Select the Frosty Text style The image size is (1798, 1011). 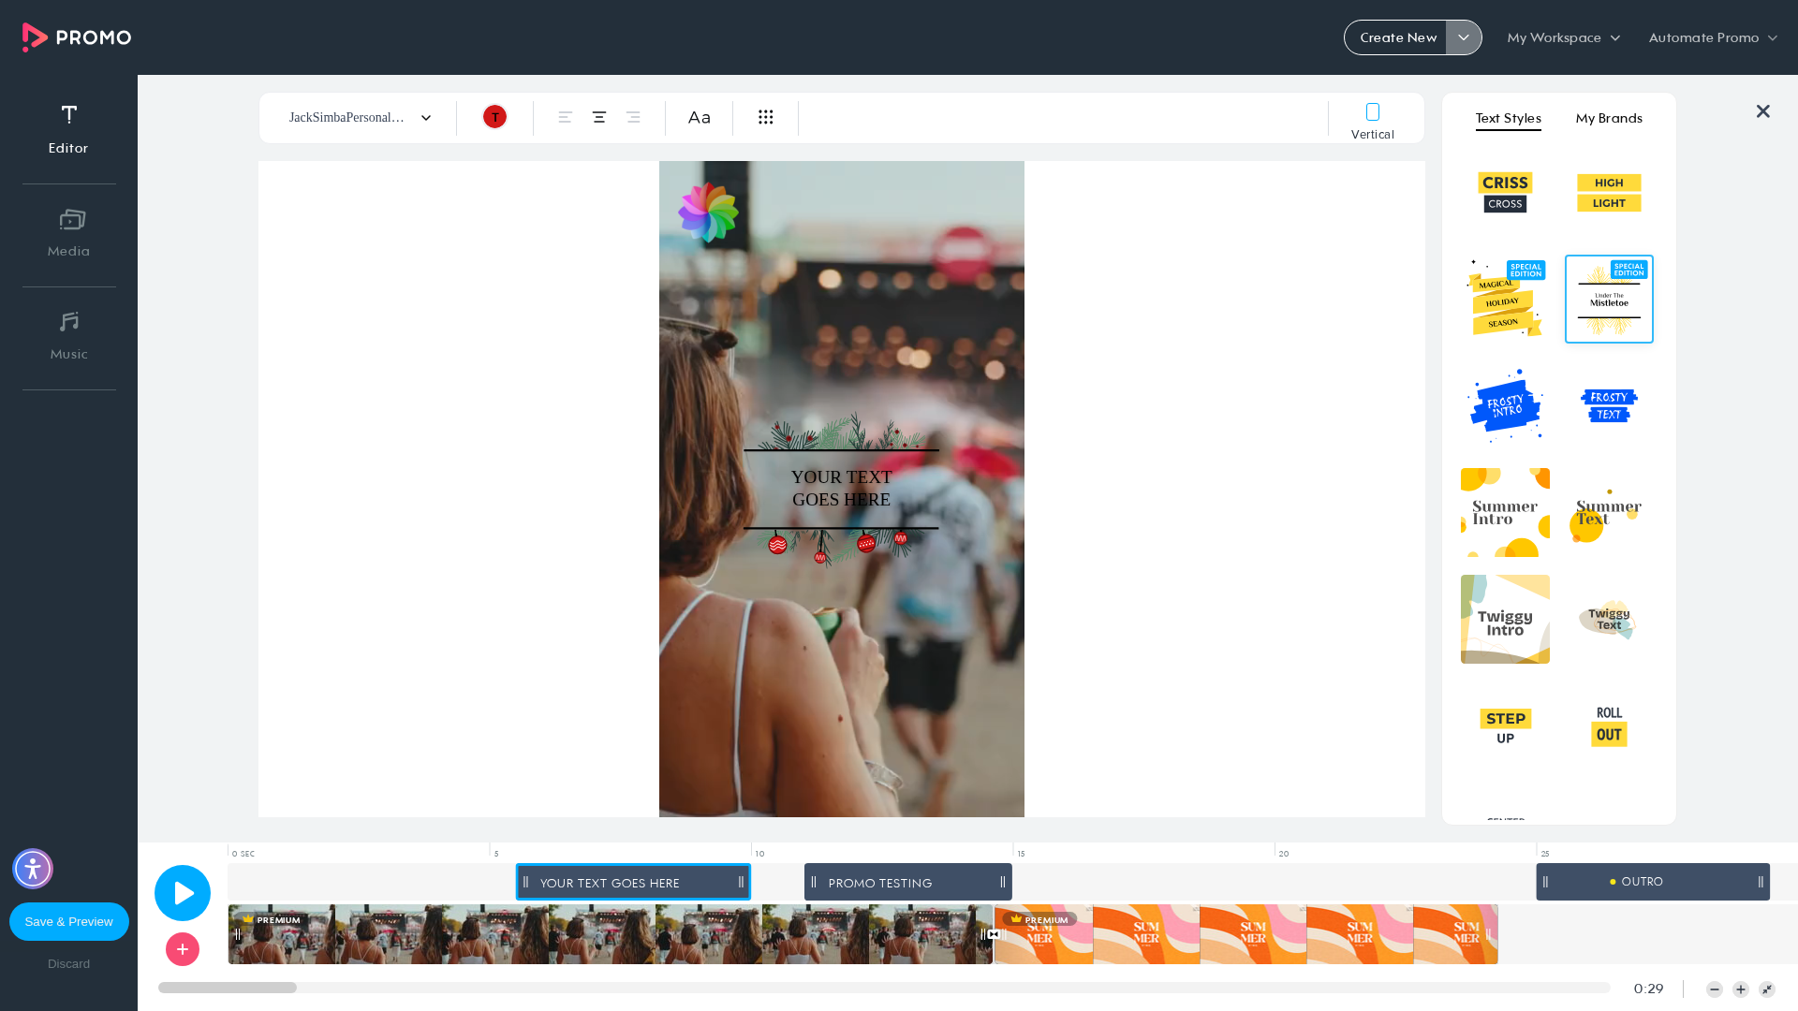point(1609,405)
